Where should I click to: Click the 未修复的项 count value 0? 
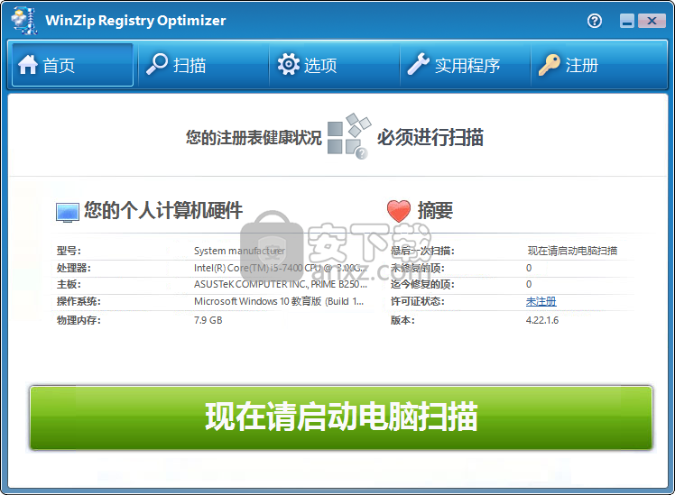529,268
